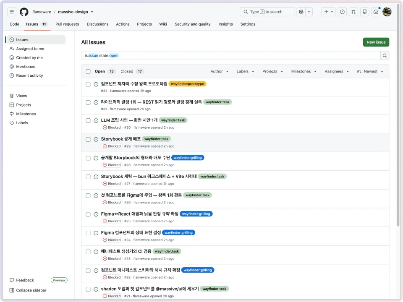The width and height of the screenshot is (403, 302).
Task: Open pull requests icon in header
Action: [353, 12]
